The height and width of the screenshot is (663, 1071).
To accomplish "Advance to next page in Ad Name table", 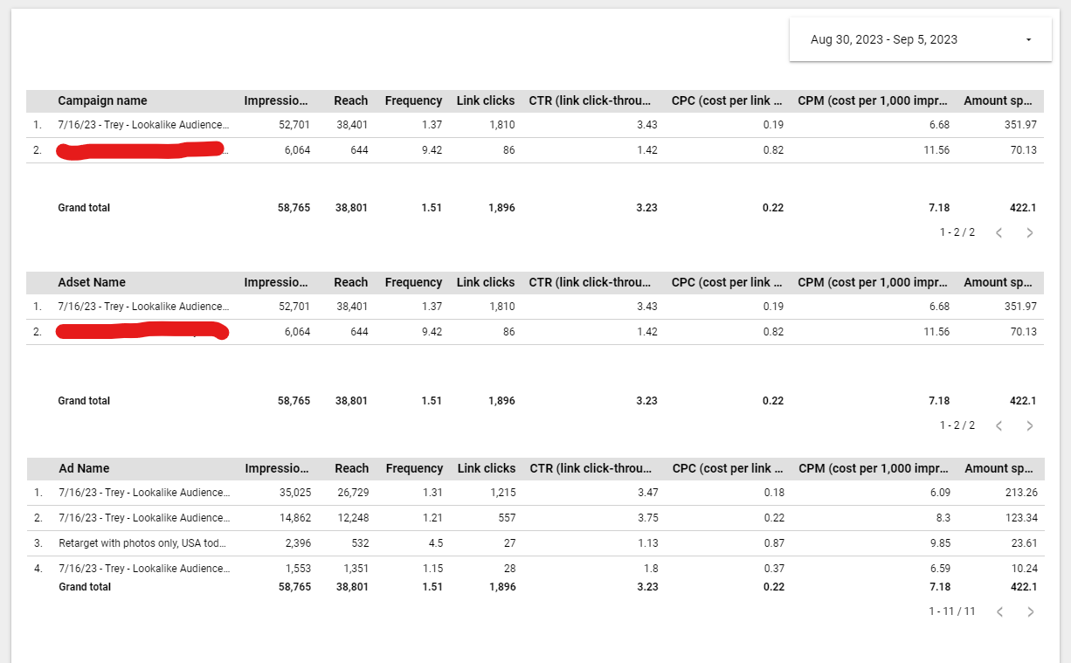I will 1030,611.
